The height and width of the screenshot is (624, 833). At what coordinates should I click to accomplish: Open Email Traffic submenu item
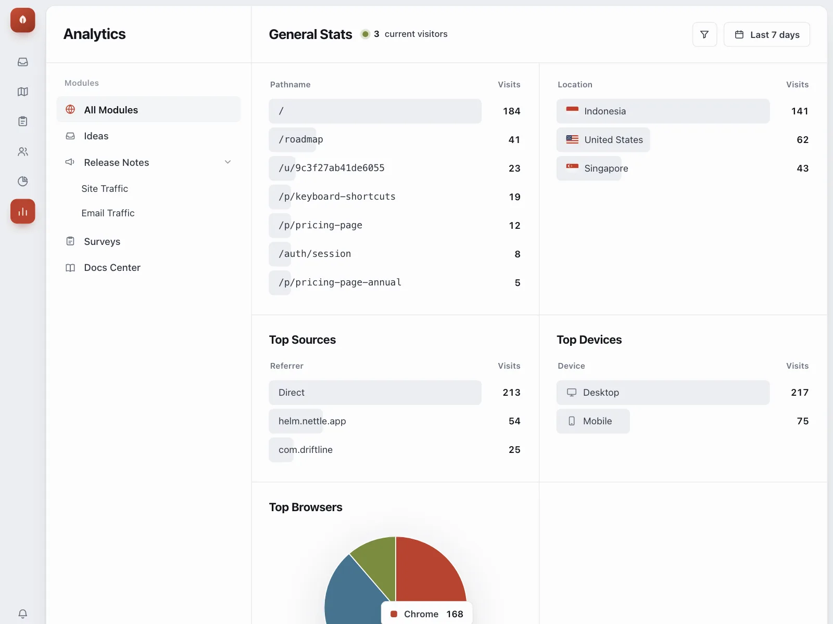[108, 213]
